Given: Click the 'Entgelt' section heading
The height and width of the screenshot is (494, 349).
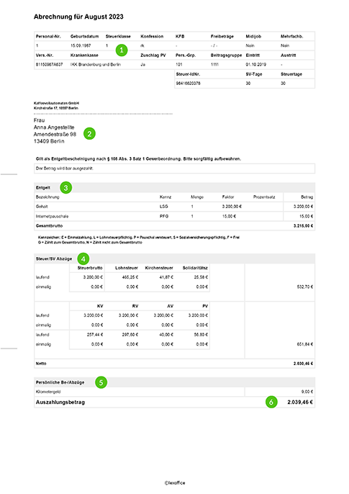Looking at the screenshot, I should (42, 188).
